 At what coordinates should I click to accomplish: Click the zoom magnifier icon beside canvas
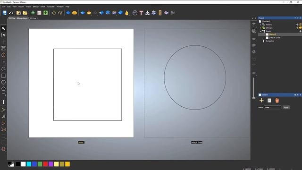(x=254, y=31)
